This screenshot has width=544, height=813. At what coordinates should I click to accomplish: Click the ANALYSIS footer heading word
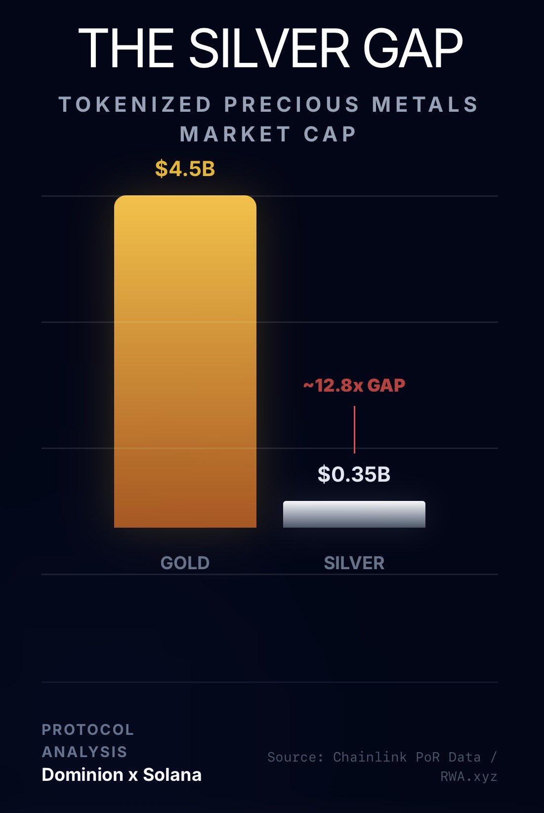pyautogui.click(x=84, y=752)
